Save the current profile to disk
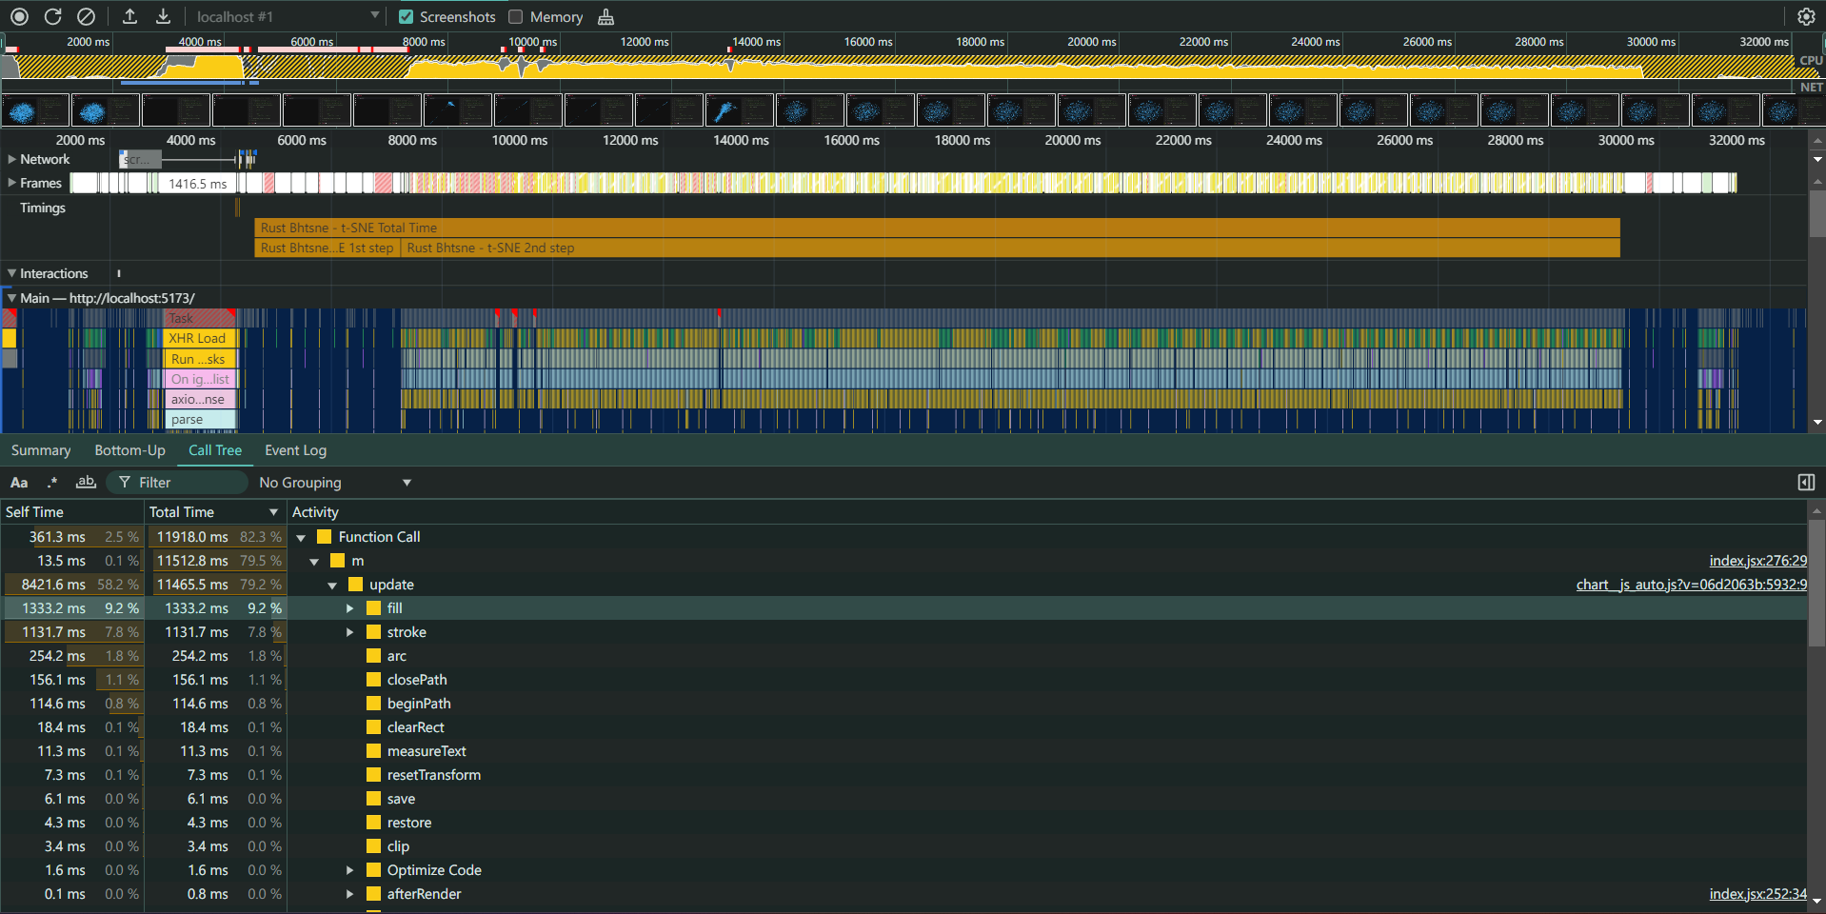The height and width of the screenshot is (914, 1826). [162, 16]
